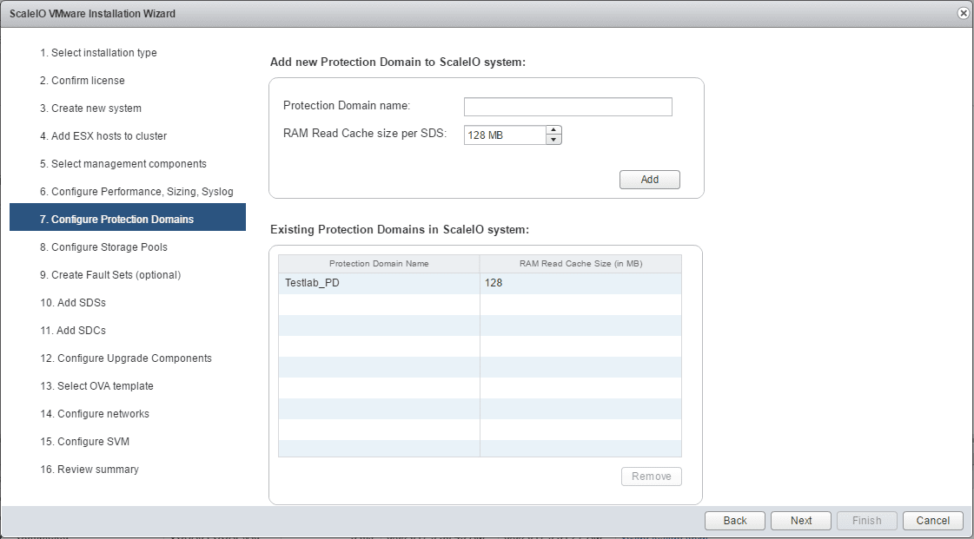Decrease RAM Read Cache size with down arrow
Viewport: 974px width, 539px height.
tap(553, 140)
